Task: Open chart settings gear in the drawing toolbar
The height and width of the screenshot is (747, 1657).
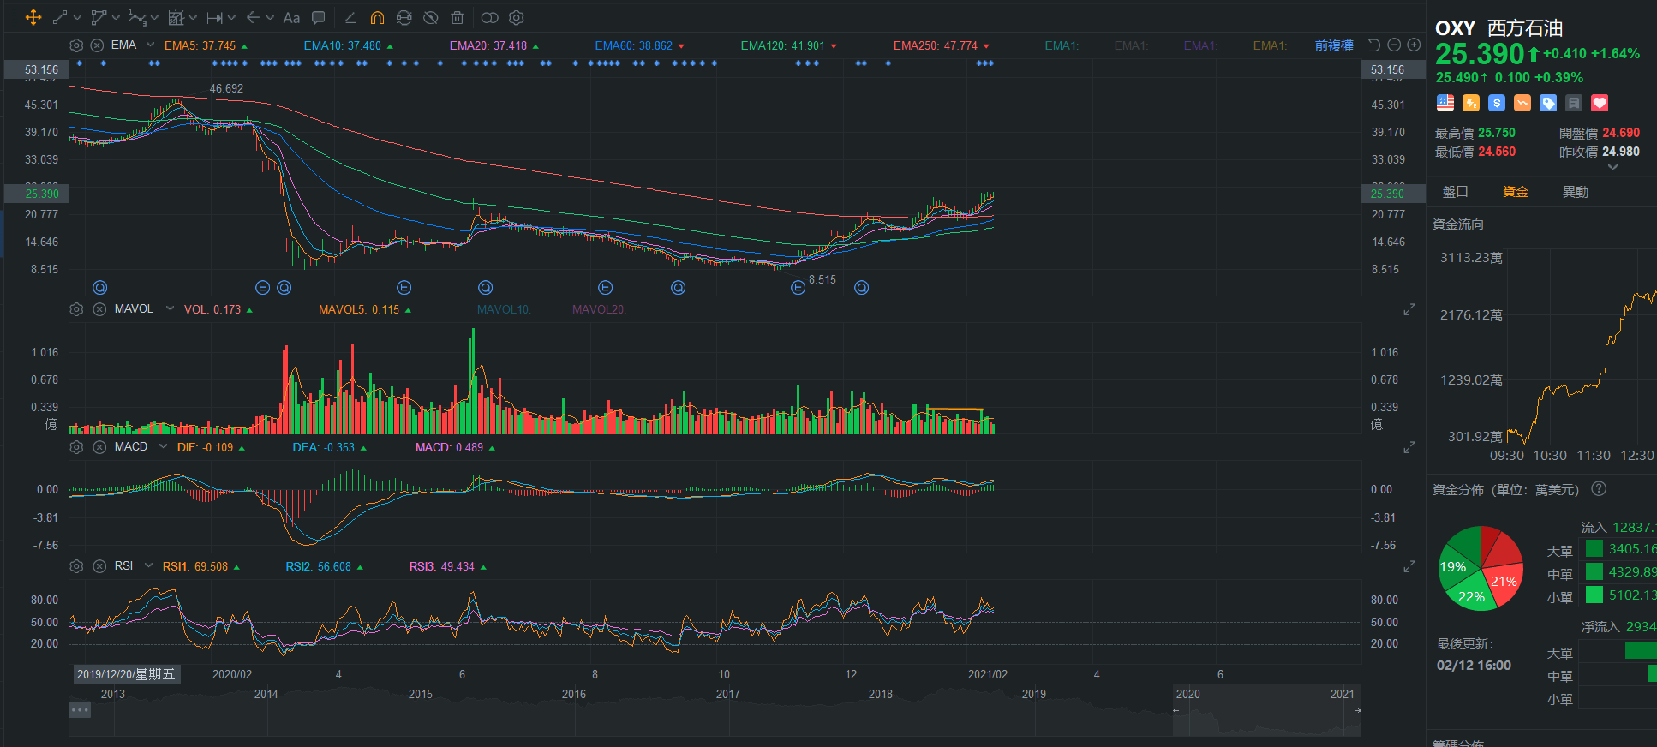Action: pyautogui.click(x=517, y=18)
